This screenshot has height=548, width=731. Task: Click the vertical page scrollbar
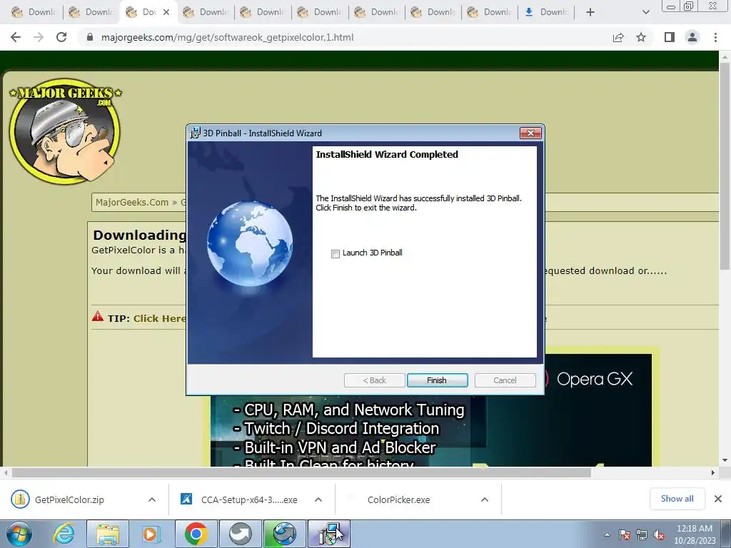coord(725,166)
